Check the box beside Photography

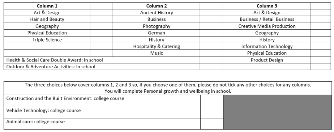(211, 26)
